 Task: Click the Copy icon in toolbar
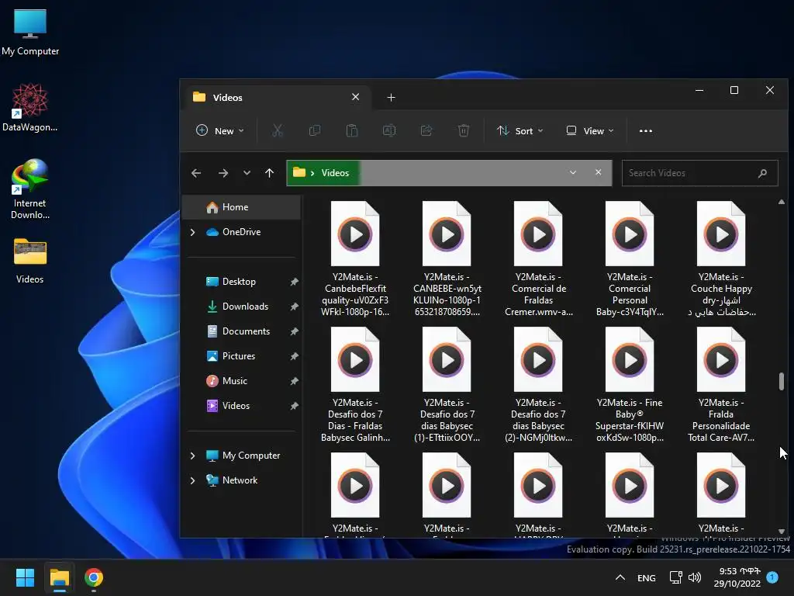click(x=315, y=130)
